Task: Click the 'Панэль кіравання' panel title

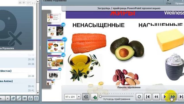Action: 129,87
